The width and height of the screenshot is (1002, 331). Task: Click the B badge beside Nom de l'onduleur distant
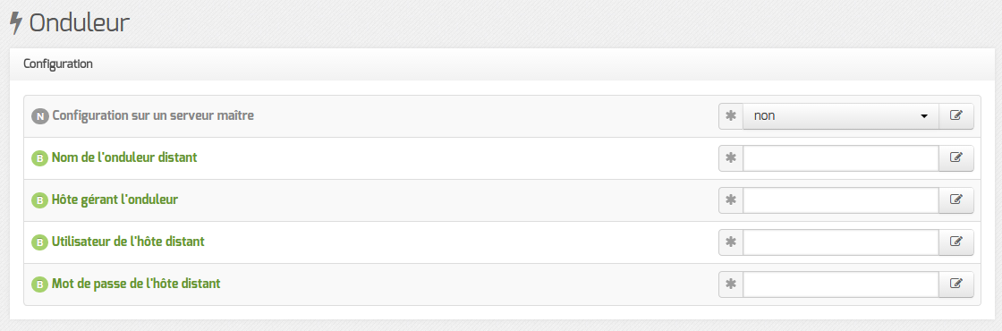point(39,158)
